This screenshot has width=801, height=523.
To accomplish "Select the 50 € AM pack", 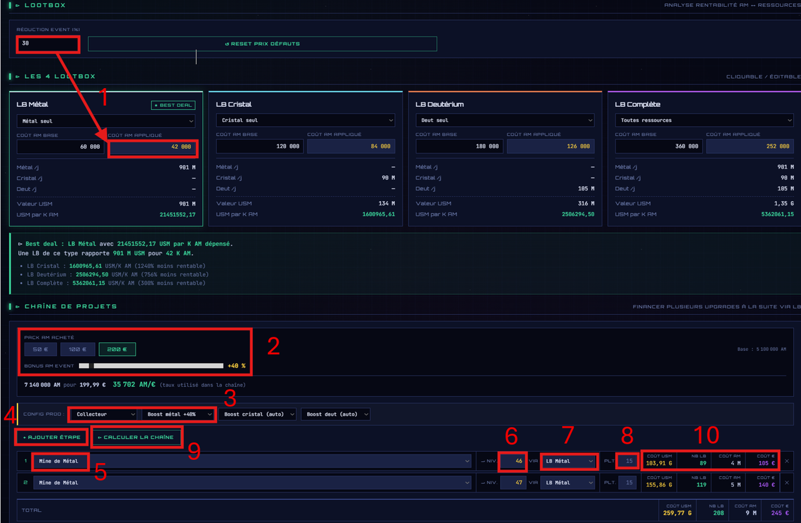I will click(41, 349).
